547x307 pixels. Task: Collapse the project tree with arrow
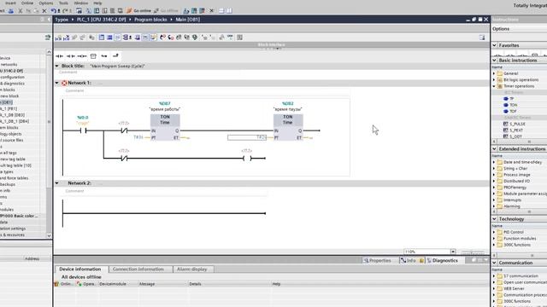tap(49, 20)
